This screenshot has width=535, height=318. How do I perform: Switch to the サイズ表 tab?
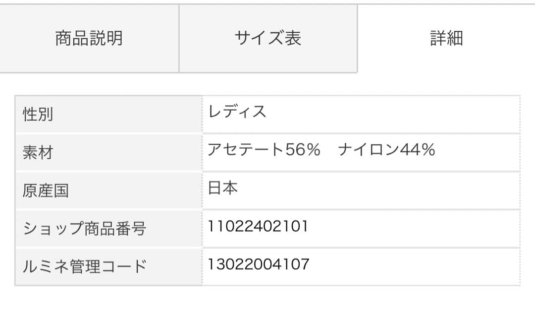(268, 38)
